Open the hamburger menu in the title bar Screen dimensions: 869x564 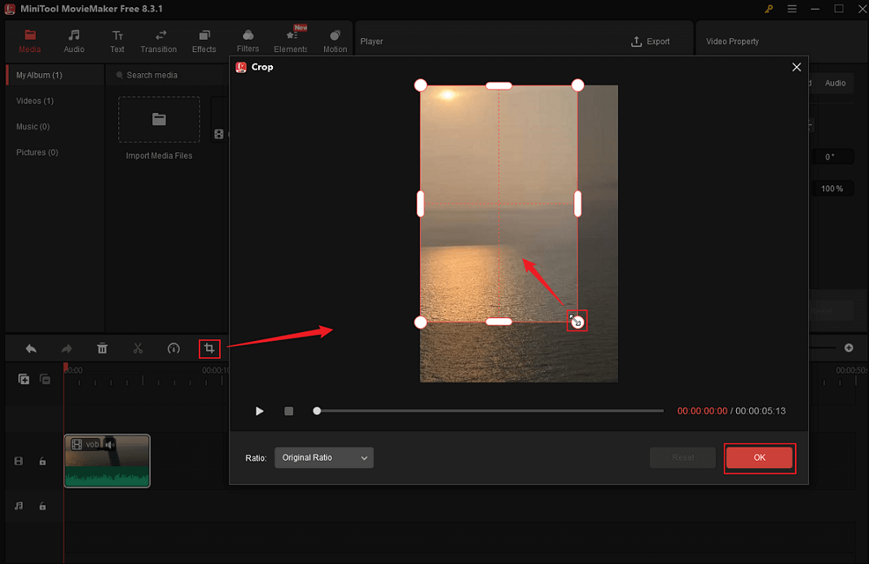coord(792,9)
